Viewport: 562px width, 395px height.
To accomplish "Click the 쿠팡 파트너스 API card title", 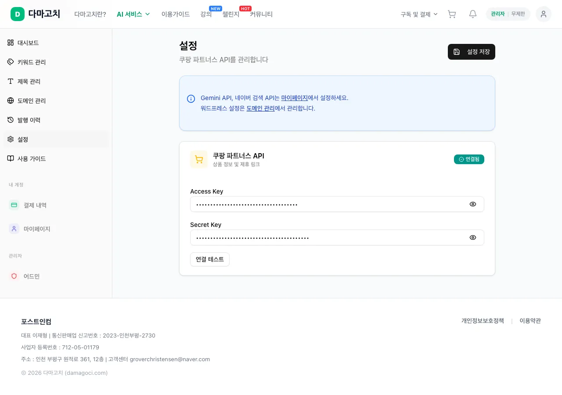I will 238,156.
